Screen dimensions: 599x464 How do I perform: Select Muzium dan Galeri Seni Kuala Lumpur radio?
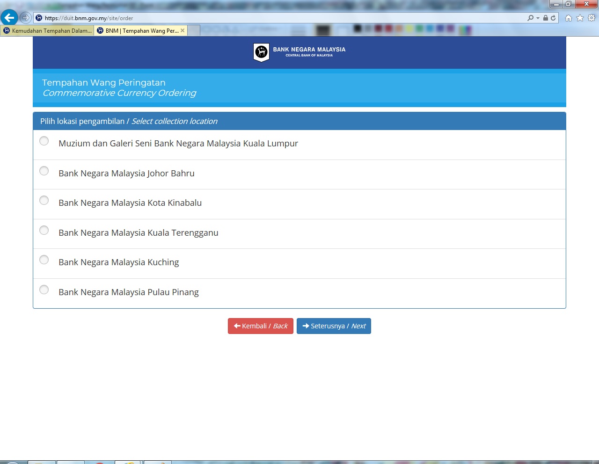click(44, 141)
